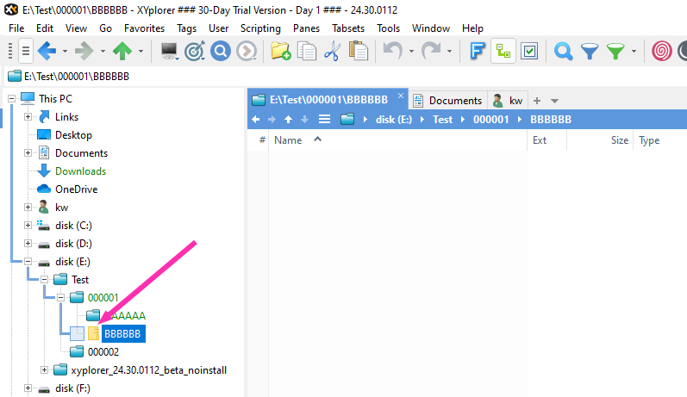Open dropdown arrow next to Back button
The image size is (687, 397).
[x=65, y=51]
